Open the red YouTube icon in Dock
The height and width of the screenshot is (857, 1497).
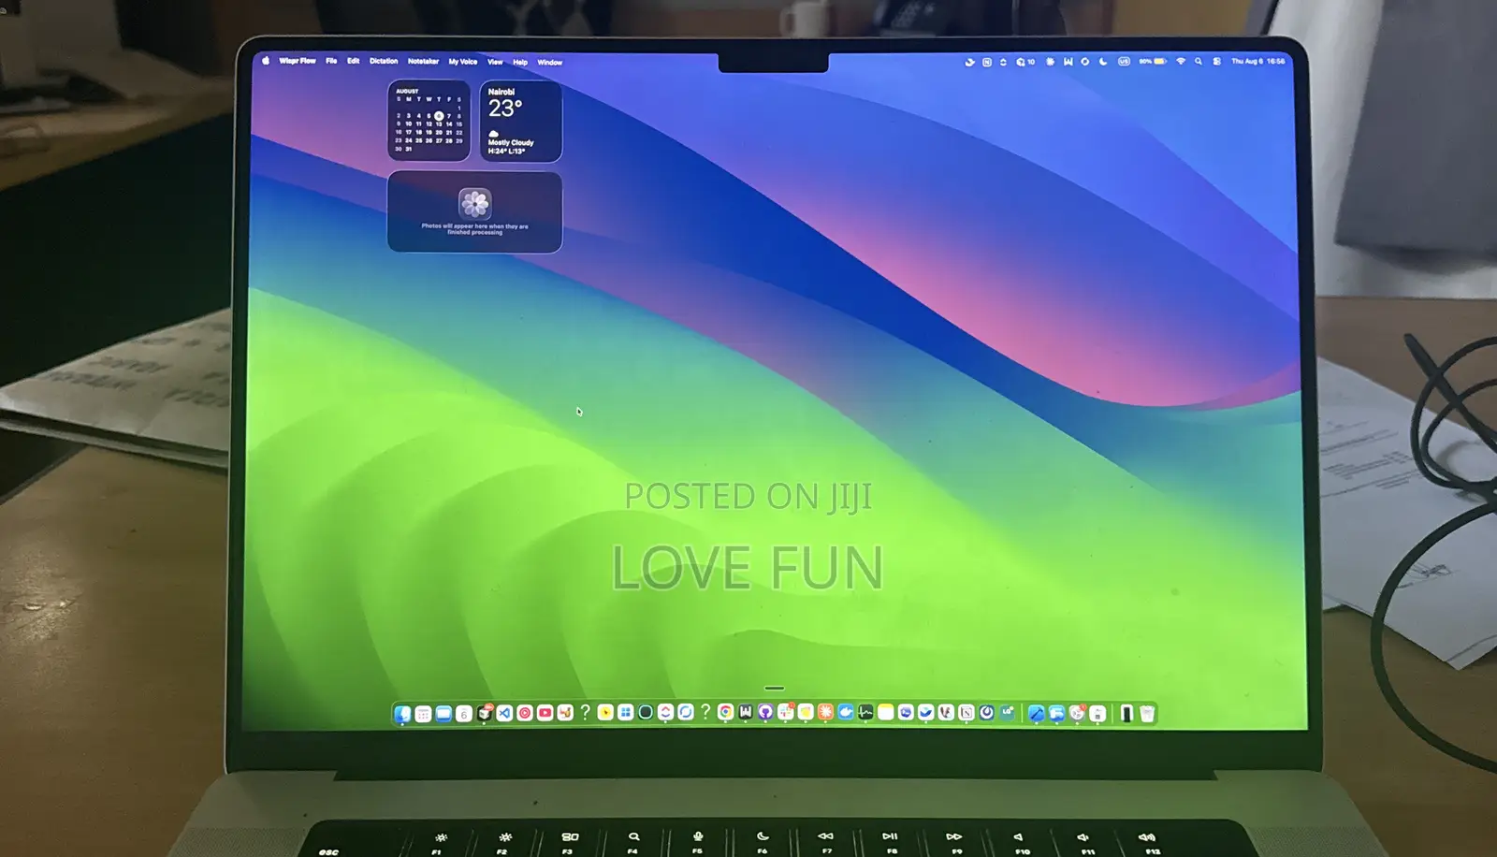[545, 713]
